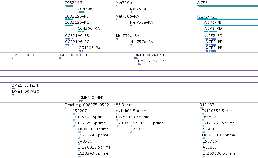This screenshot has width=258, height=158.
Task: Click the EK269030.5prime EST label
Action: (219, 153)
